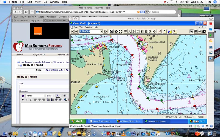Screen dimensions: 220x137
Task: Switch to CMap World taskbar button
Action: [156, 121]
